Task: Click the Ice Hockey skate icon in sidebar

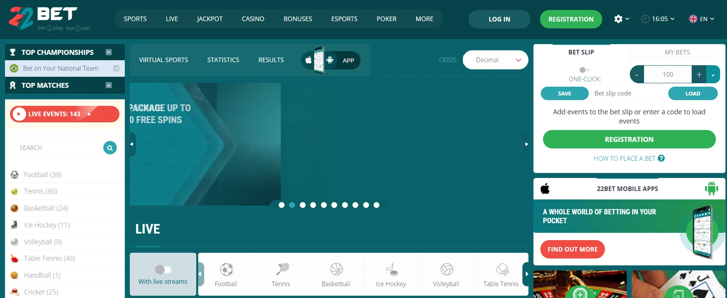Action: click(15, 225)
